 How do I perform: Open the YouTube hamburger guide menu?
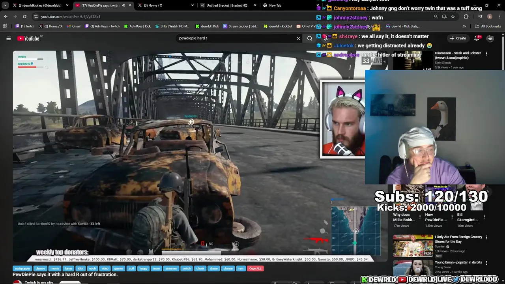(x=8, y=38)
